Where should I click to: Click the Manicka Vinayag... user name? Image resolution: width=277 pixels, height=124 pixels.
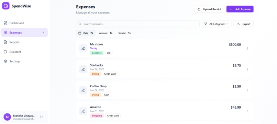[x=24, y=116]
